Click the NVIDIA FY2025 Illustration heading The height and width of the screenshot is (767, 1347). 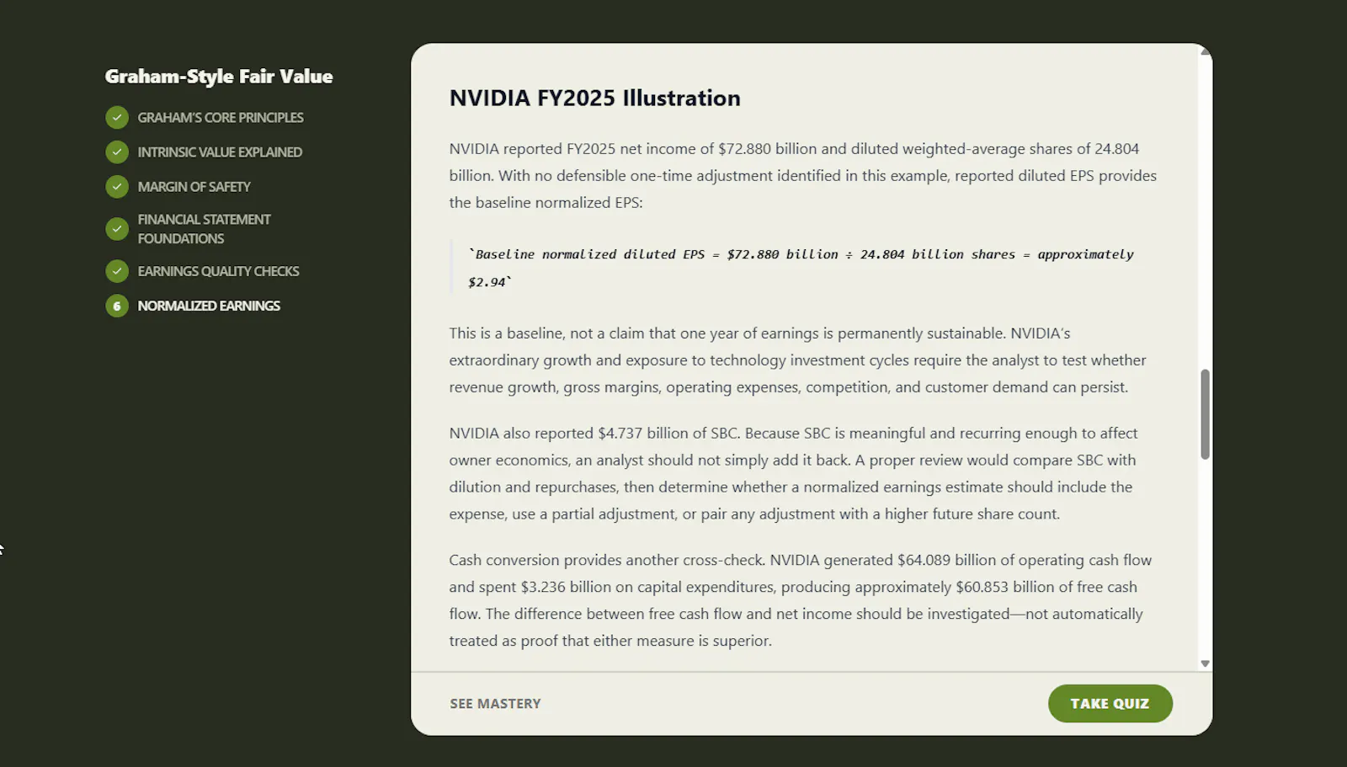594,98
